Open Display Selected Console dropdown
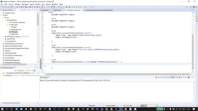 point(182,77)
